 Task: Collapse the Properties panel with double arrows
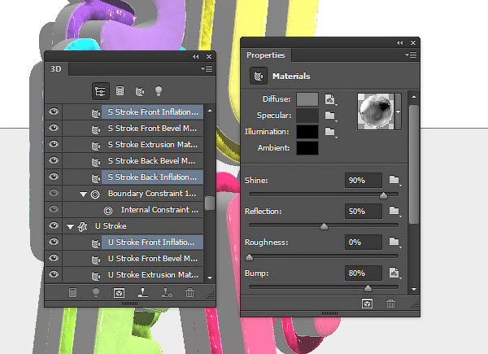399,43
